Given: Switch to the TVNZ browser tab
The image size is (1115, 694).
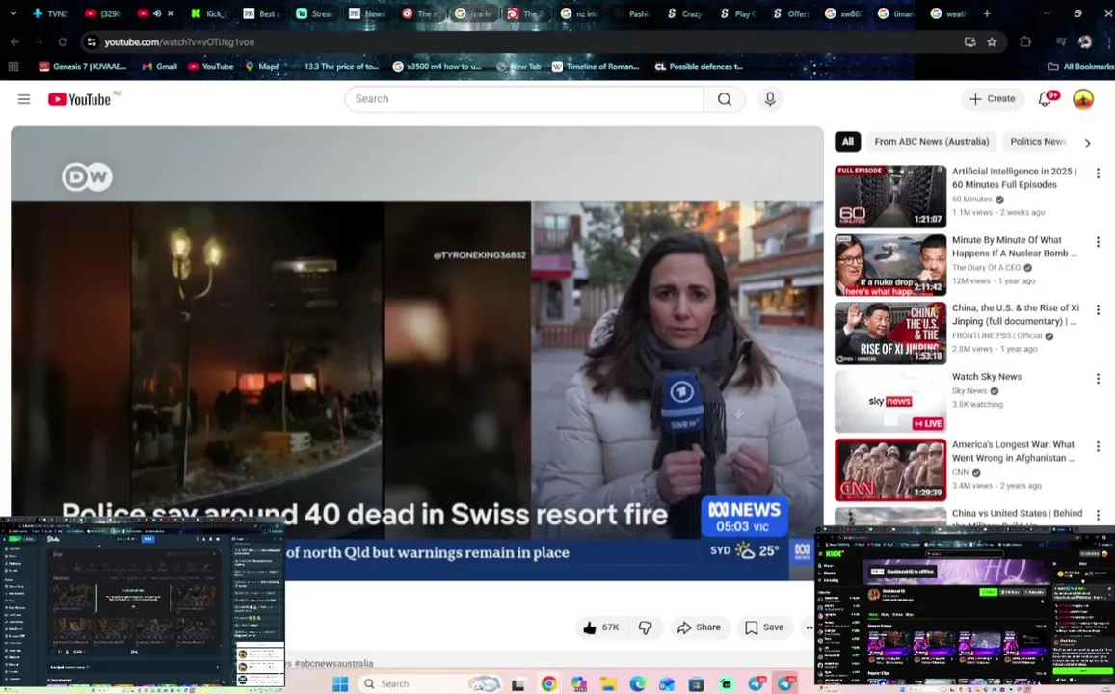Looking at the screenshot, I should (50, 13).
